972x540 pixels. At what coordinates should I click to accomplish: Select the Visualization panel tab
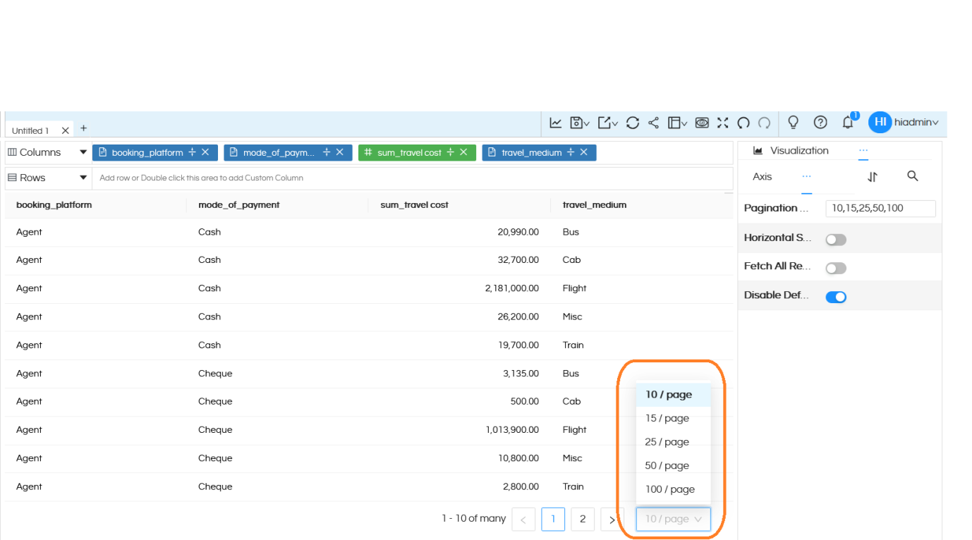(791, 151)
